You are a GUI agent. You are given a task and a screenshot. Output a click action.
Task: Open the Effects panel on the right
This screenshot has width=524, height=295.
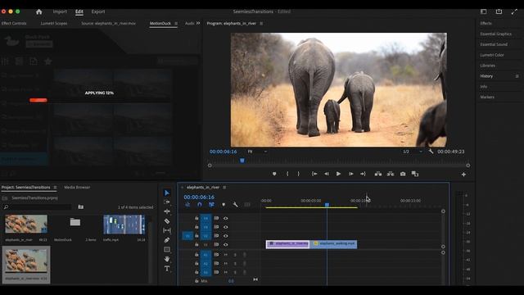click(x=486, y=24)
